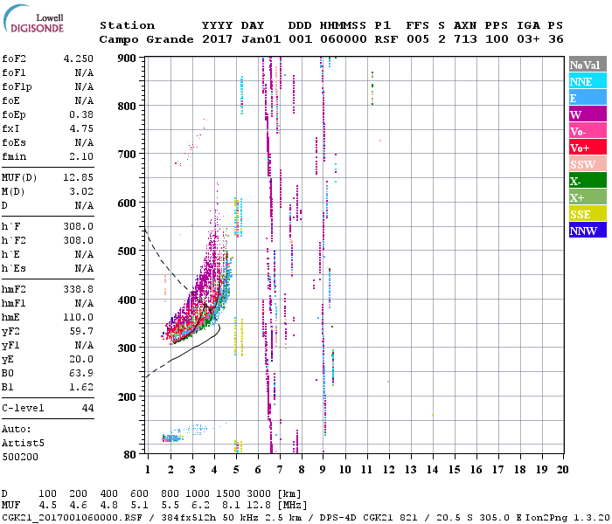612x524 pixels.
Task: Click the SSE yellow legend swatch
Action: [588, 214]
